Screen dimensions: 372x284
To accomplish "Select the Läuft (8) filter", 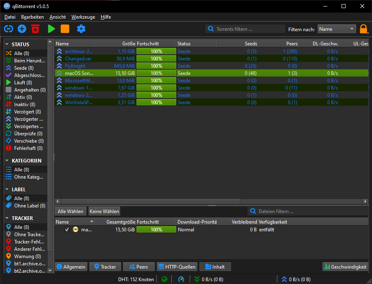I will [x=26, y=83].
